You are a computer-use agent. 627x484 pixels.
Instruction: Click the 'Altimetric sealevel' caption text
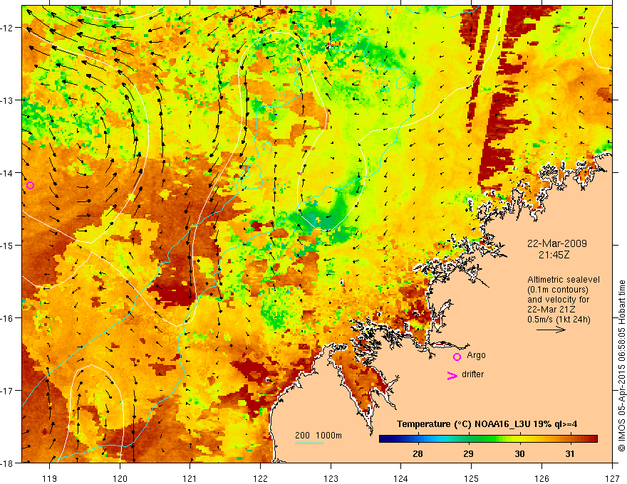[x=564, y=280]
